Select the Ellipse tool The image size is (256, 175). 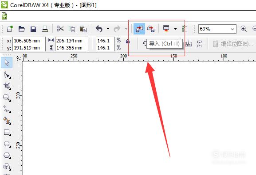pos(7,144)
